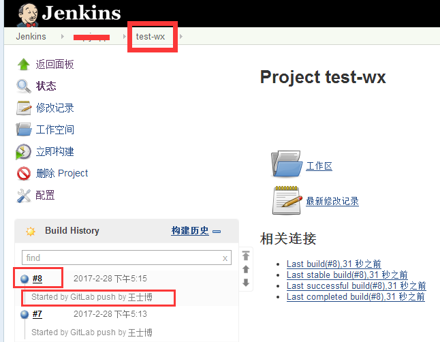Click the Jenkins title in header
The height and width of the screenshot is (342, 440).
pyautogui.click(x=81, y=13)
